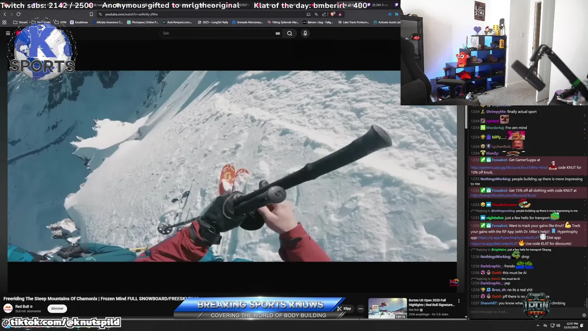The width and height of the screenshot is (588, 331).
Task: Open Burton US Open 2020 video thumbnail
Action: tap(388, 308)
